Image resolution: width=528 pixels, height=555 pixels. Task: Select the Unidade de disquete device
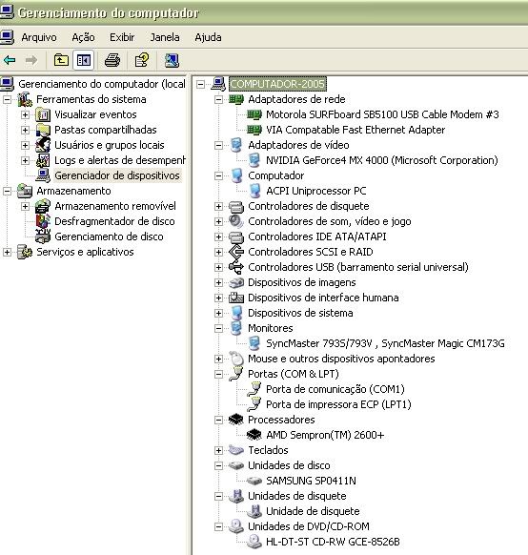[313, 511]
